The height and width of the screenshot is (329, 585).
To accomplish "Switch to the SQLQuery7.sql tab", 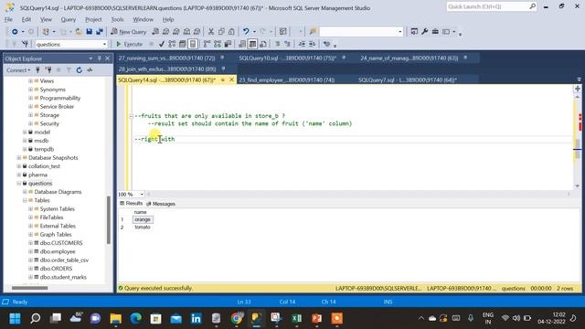I will [408, 80].
